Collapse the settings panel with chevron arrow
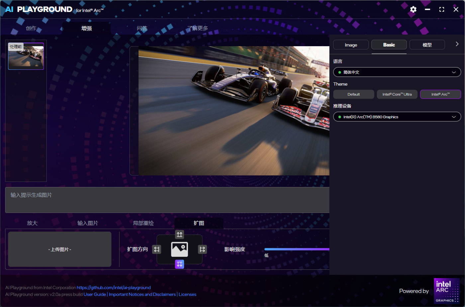Screen dimensions: 465x307 click(x=457, y=44)
